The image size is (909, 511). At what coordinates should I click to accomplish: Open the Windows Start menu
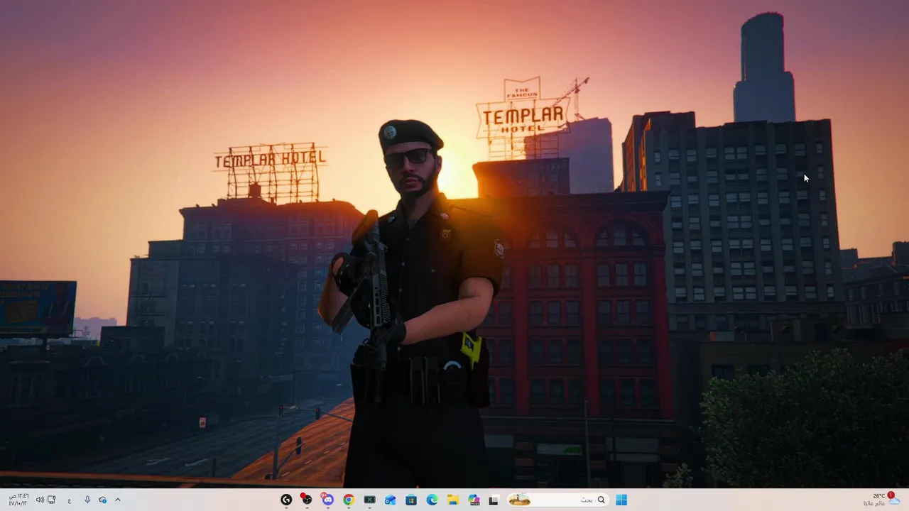point(621,500)
